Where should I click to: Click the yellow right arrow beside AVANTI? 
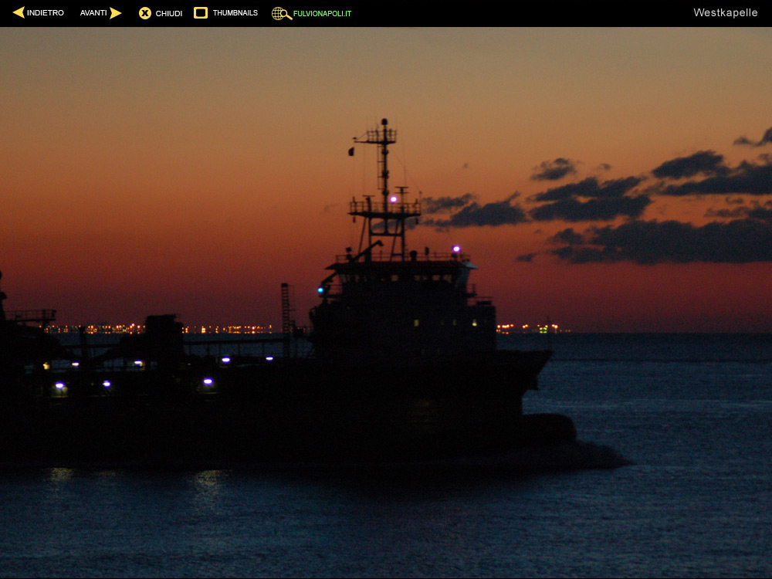click(116, 13)
